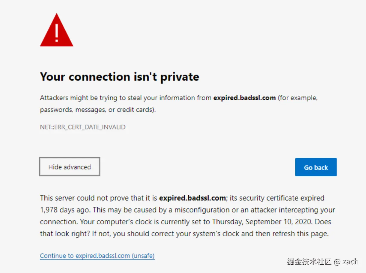This screenshot has height=273, width=366.
Task: Click the "attacker intercepting your" phrase
Action: pos(293,210)
